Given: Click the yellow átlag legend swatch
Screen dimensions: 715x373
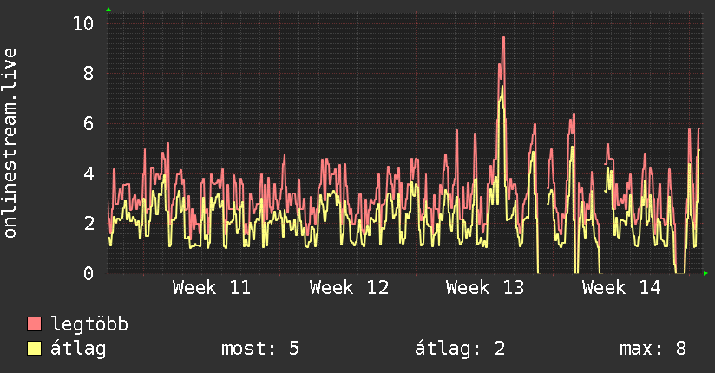Looking at the screenshot, I should (x=34, y=349).
